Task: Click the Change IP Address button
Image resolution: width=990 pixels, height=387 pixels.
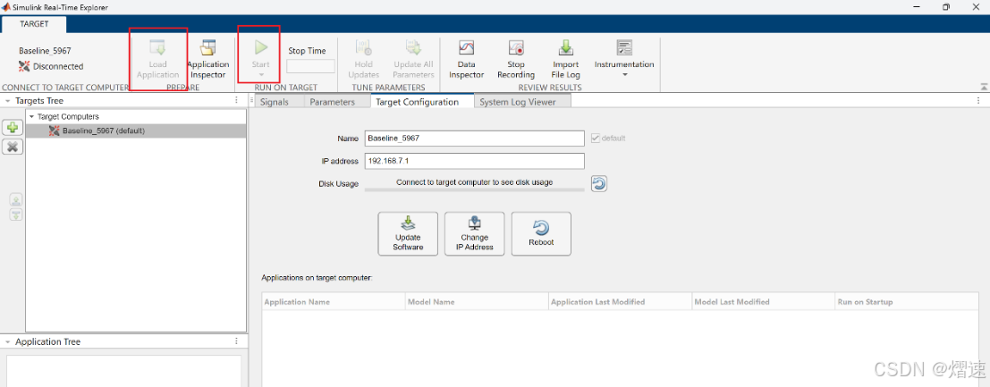Action: [x=475, y=233]
